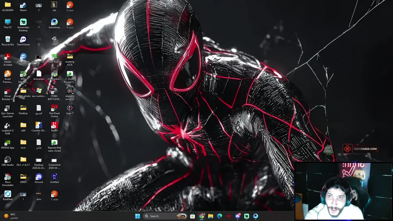393x221 pixels.
Task: Select the folder named Desktop
Action: point(23,110)
